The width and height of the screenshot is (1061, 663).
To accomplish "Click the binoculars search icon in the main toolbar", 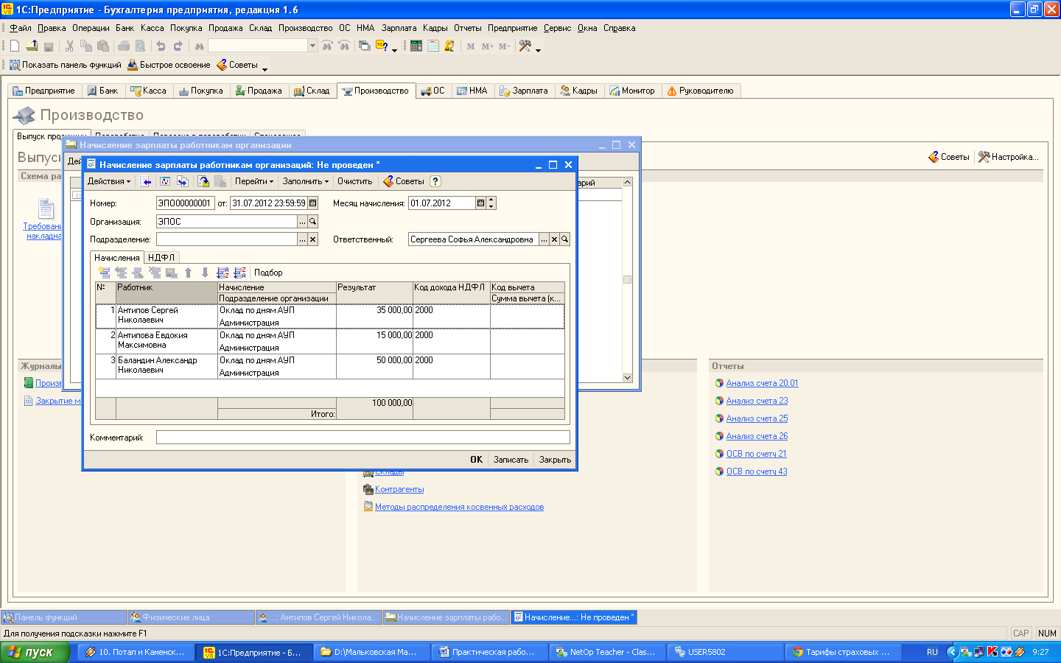I will [x=200, y=46].
